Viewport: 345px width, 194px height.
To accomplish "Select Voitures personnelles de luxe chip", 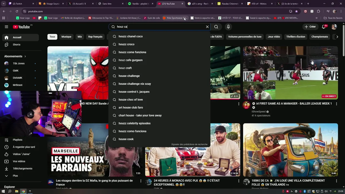I will click(245, 37).
